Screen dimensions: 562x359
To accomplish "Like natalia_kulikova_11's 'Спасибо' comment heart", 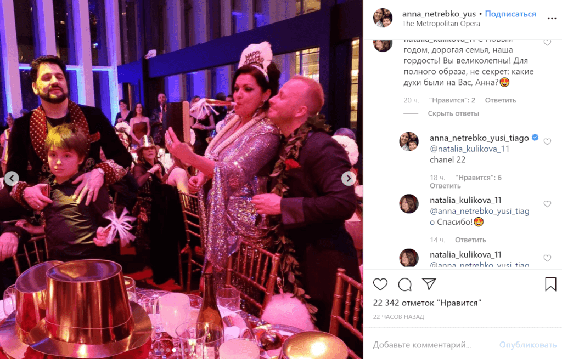I will pyautogui.click(x=547, y=204).
